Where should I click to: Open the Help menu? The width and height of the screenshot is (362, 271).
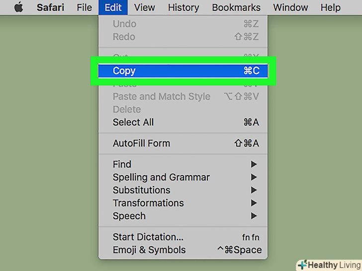tap(330, 7)
